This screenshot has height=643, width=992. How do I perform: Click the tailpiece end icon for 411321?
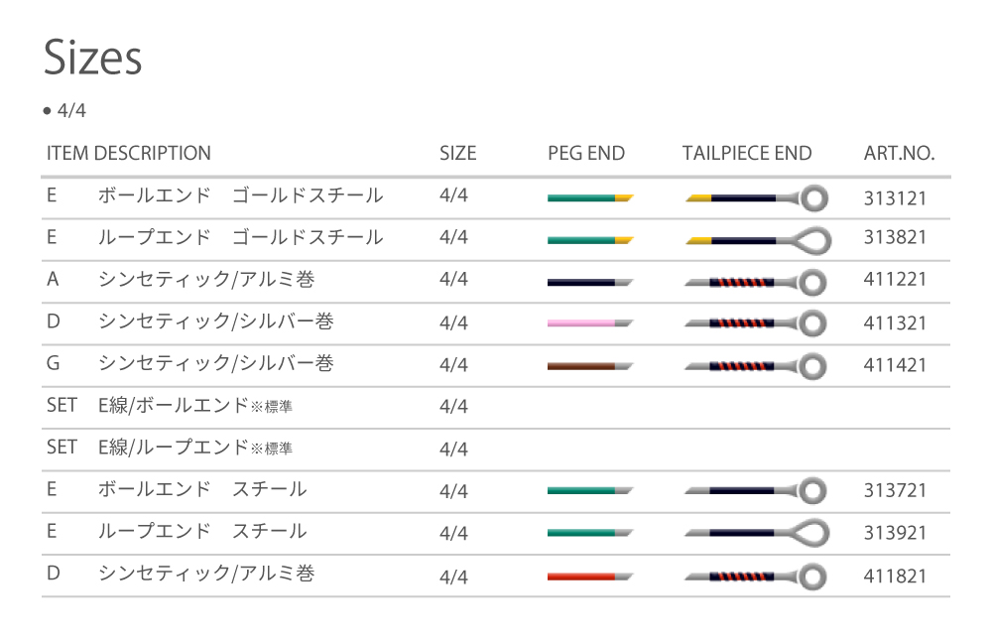757,323
